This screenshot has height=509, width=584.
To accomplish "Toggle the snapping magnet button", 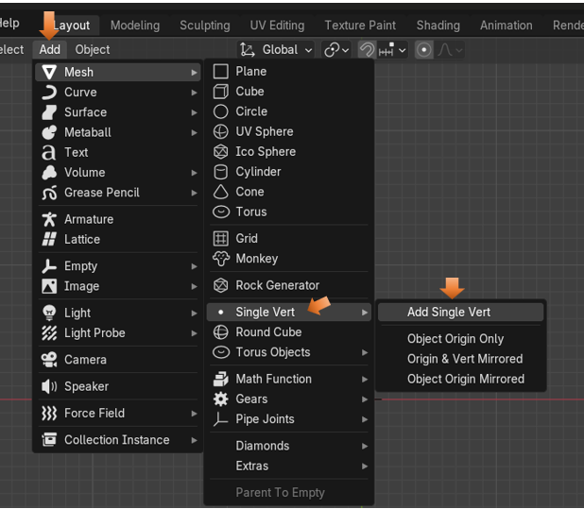I will pos(367,50).
